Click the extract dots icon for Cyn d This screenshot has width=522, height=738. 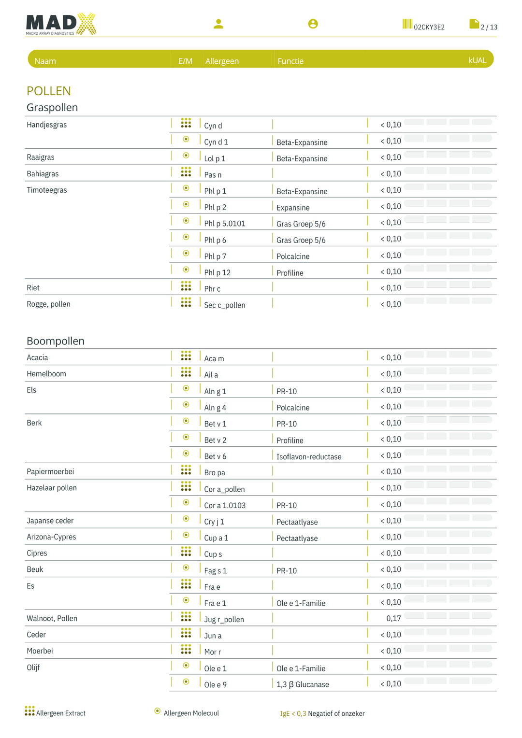click(186, 123)
